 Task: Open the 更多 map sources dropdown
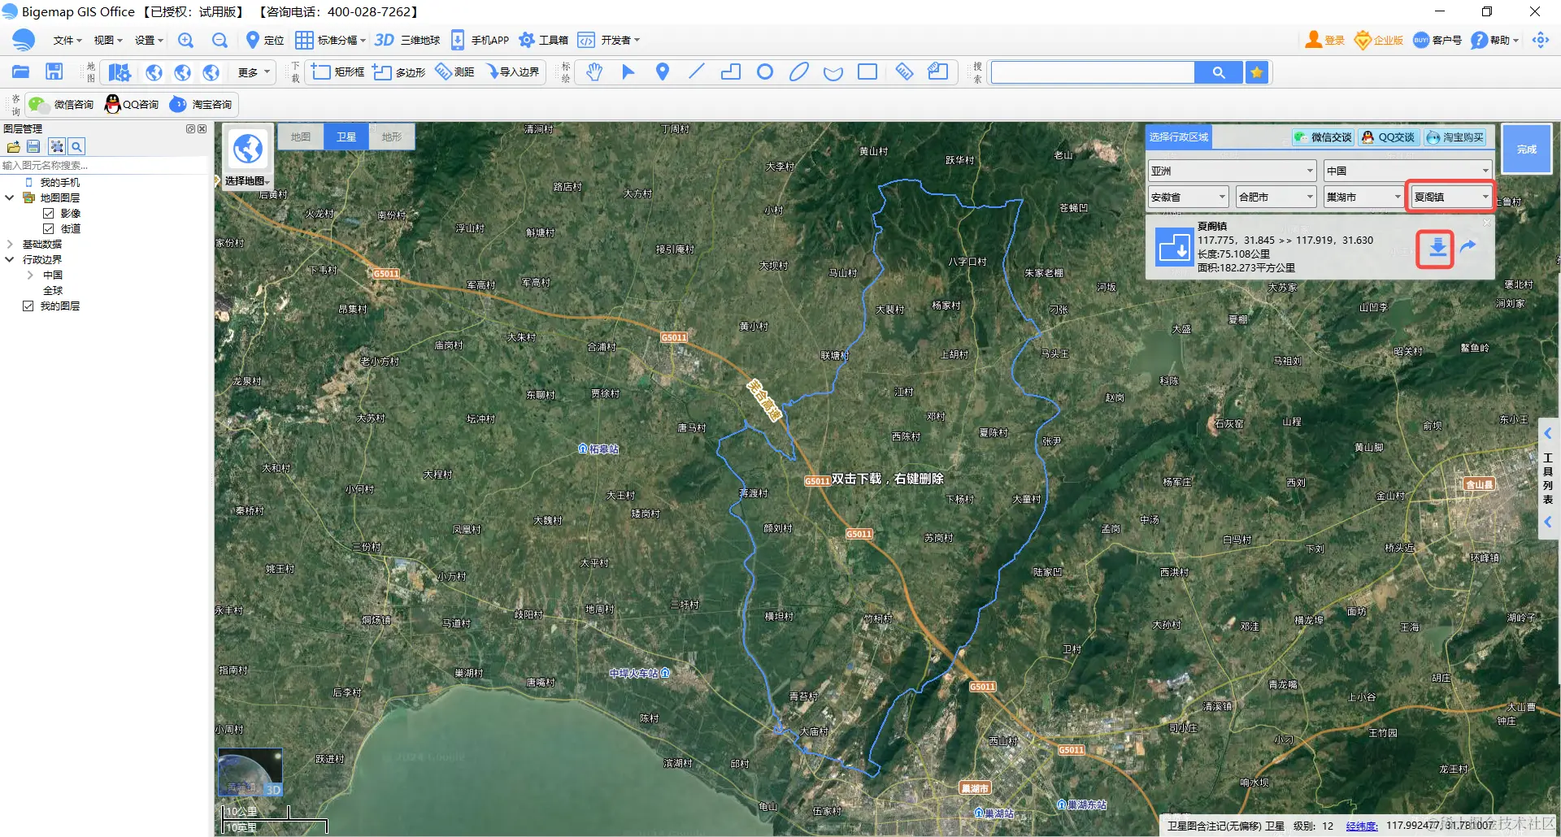click(254, 72)
